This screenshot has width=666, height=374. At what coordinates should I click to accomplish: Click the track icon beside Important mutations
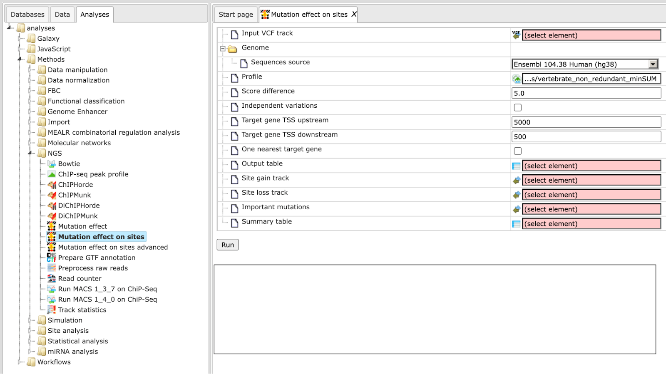coord(517,209)
